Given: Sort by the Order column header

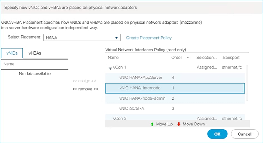Looking at the screenshot, I should tap(177, 58).
